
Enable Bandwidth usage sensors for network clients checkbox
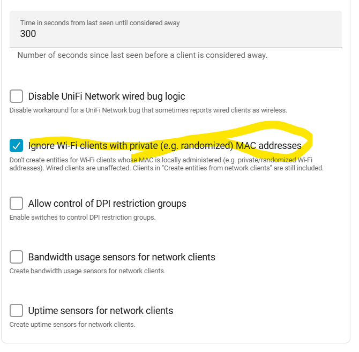[x=16, y=257]
